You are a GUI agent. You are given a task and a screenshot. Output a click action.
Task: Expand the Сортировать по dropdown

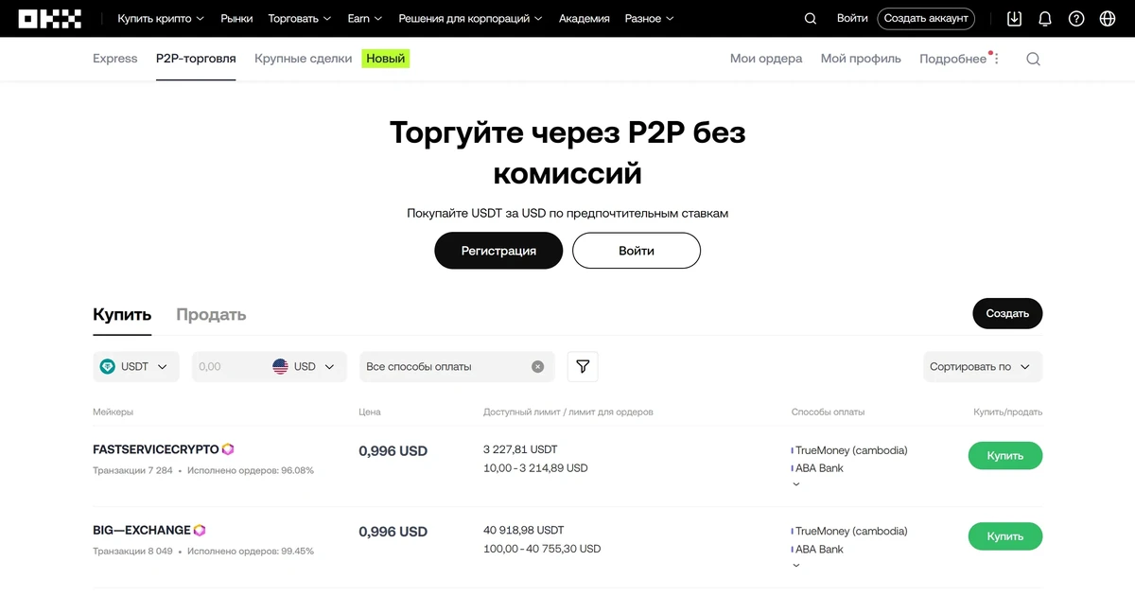point(982,367)
